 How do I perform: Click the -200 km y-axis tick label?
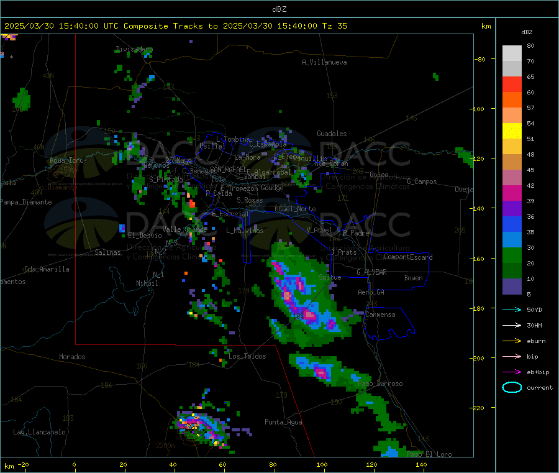[x=478, y=358]
